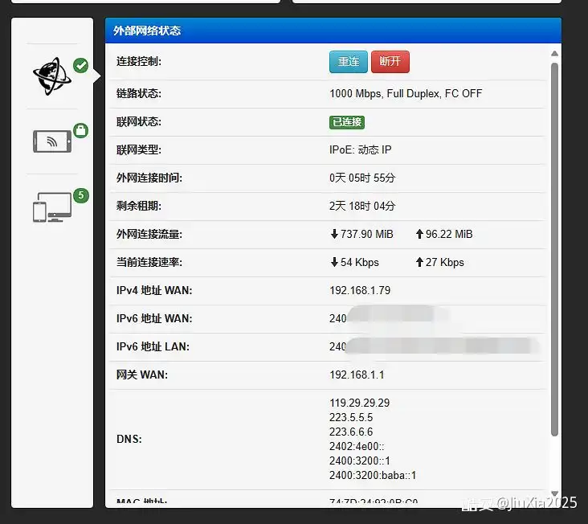Image resolution: width=588 pixels, height=524 pixels.
Task: Click the 54 Kbps download rate value
Action: (x=360, y=262)
